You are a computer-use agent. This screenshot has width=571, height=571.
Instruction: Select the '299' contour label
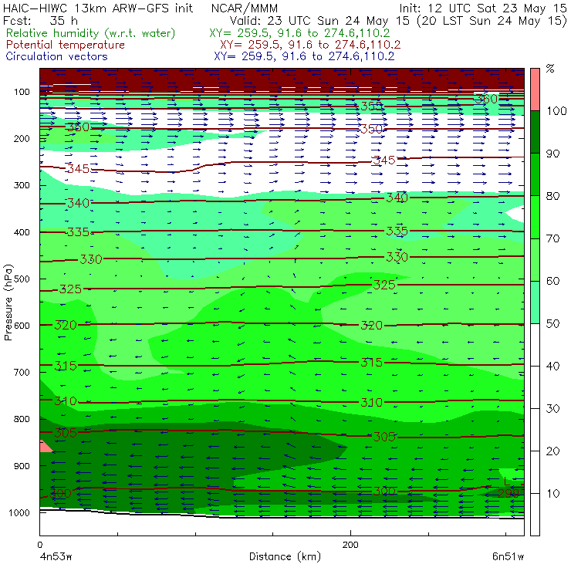pyautogui.click(x=508, y=493)
